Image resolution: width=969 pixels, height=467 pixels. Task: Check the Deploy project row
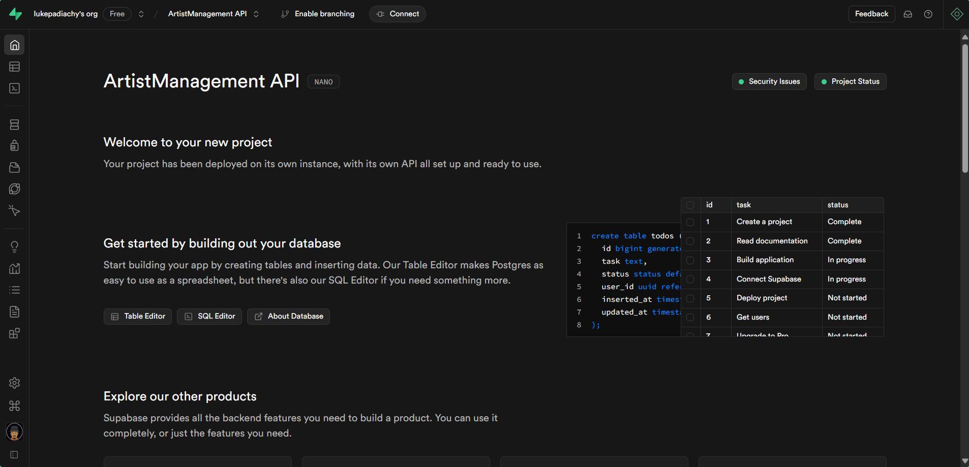click(x=690, y=298)
